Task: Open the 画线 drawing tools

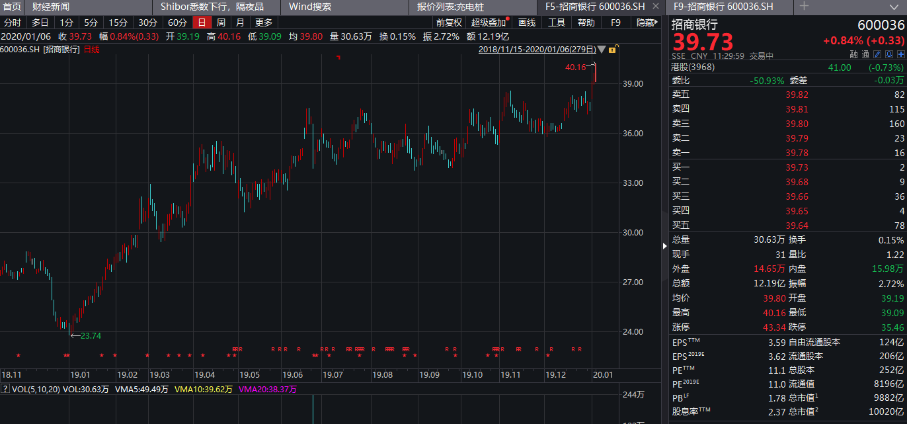Action: [527, 22]
